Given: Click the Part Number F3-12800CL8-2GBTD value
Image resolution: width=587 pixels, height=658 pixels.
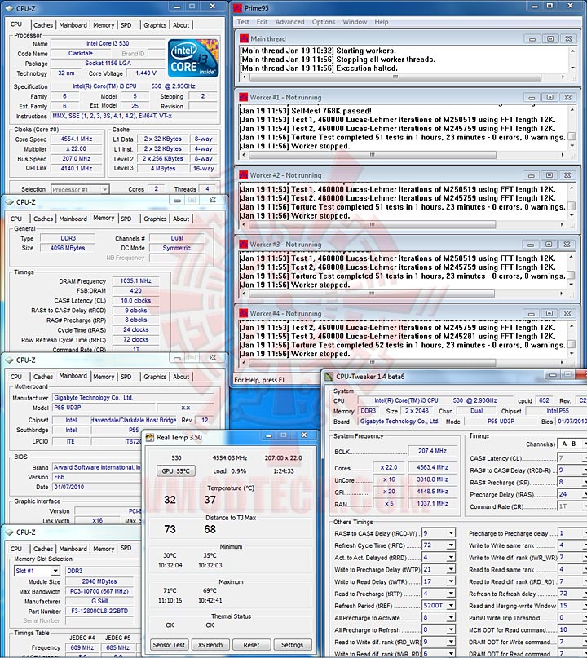Looking at the screenshot, I should pos(99,612).
